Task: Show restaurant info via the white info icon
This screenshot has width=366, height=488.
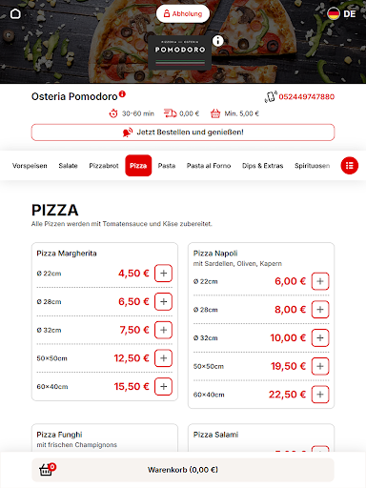Action: click(217, 41)
